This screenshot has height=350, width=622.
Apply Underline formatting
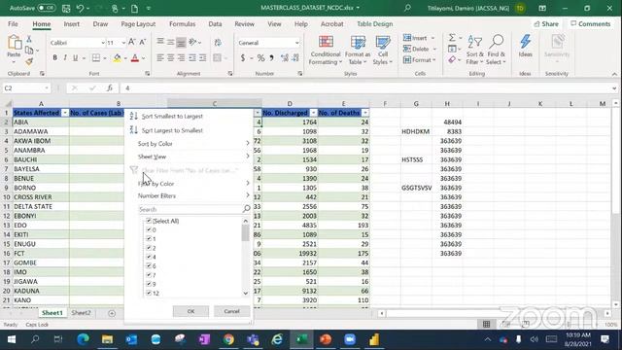[x=76, y=58]
